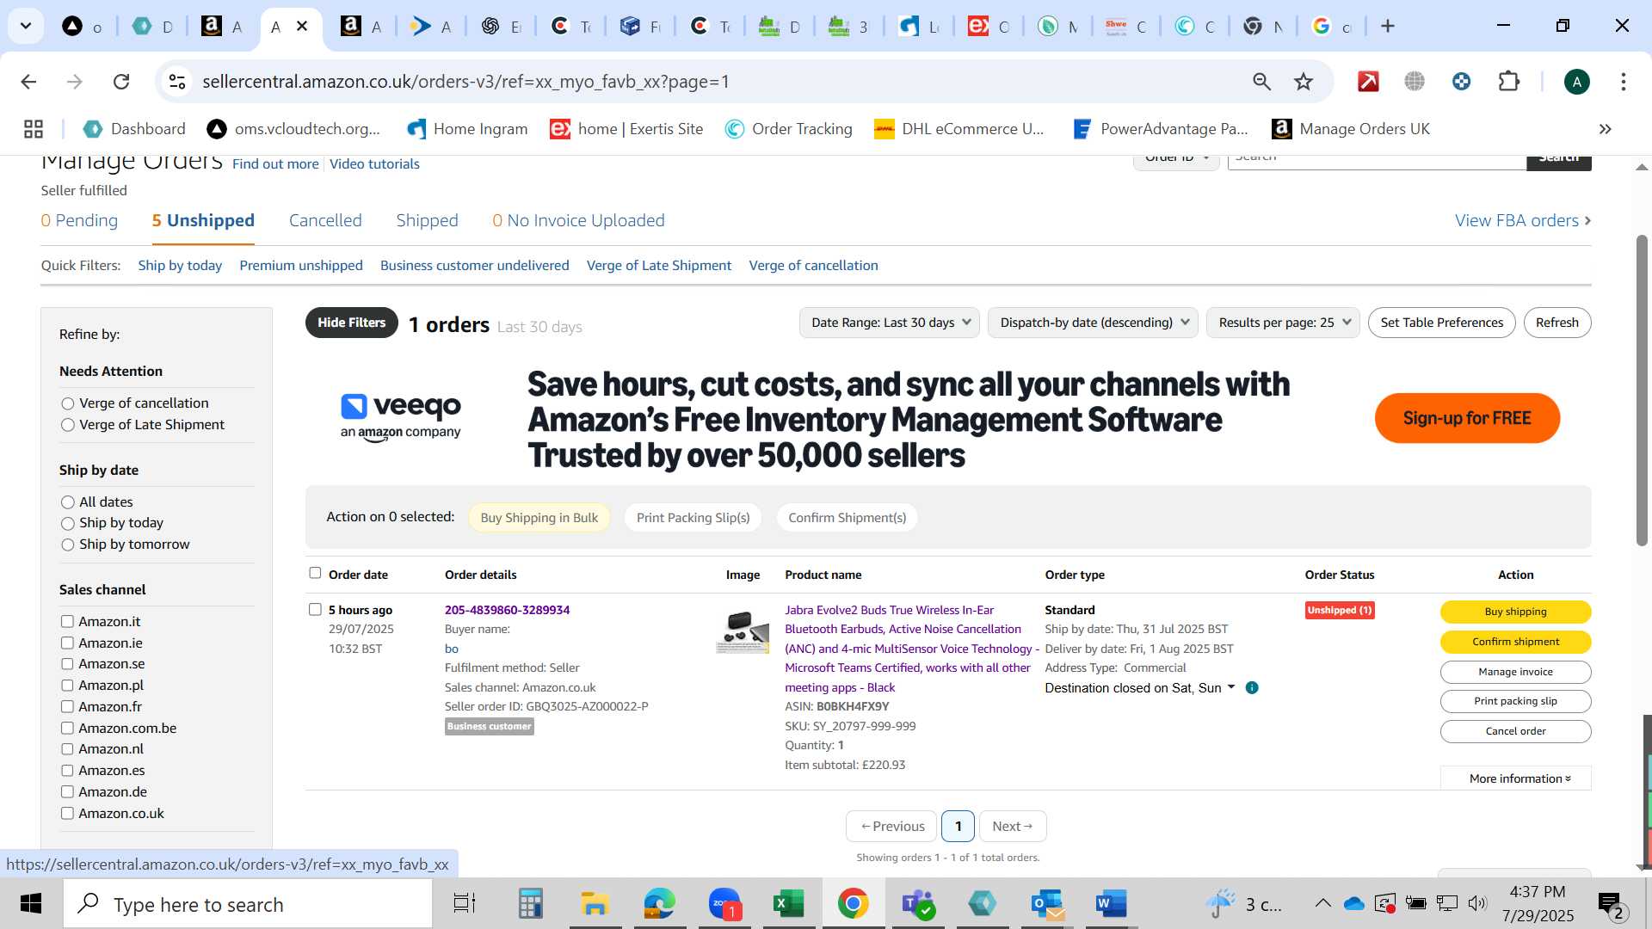1652x929 pixels.
Task: View site information icon in address bar
Action: point(177,82)
